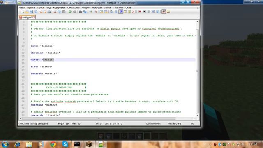This screenshot has height=148, width=263.
Task: Click the Paste toolbar icon
Action: pos(64,12)
